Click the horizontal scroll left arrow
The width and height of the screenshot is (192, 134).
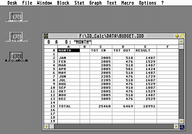(47, 127)
